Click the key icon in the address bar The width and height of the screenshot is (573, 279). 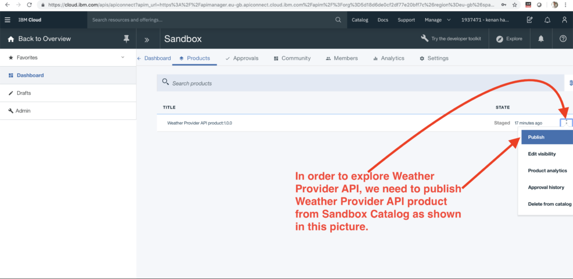tap(504, 5)
